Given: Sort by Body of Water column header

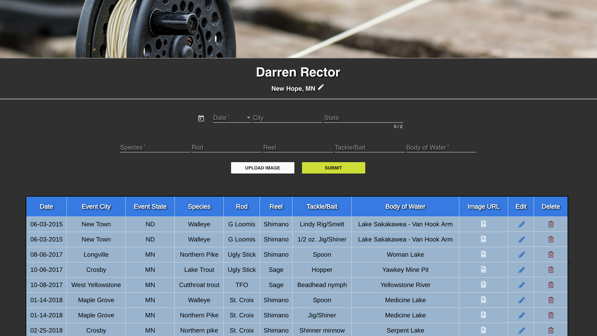Looking at the screenshot, I should point(405,206).
